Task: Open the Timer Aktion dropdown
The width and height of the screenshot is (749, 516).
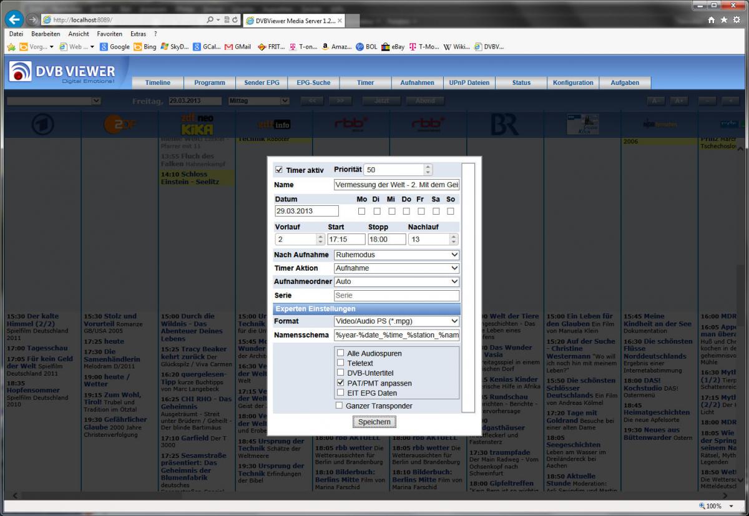Action: tap(396, 268)
